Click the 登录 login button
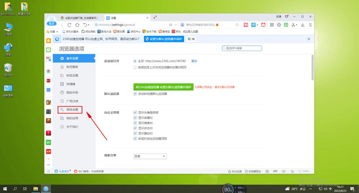This screenshot has height=193, width=359. 51,24
